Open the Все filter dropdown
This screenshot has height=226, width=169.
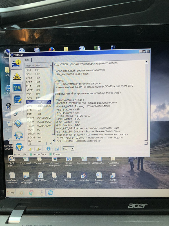68,149
